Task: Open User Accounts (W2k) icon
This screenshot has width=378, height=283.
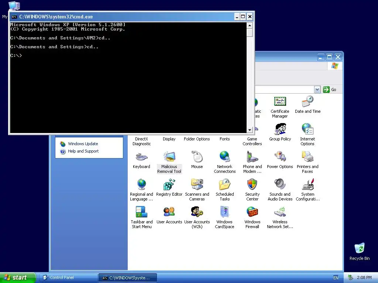Action: click(x=197, y=218)
